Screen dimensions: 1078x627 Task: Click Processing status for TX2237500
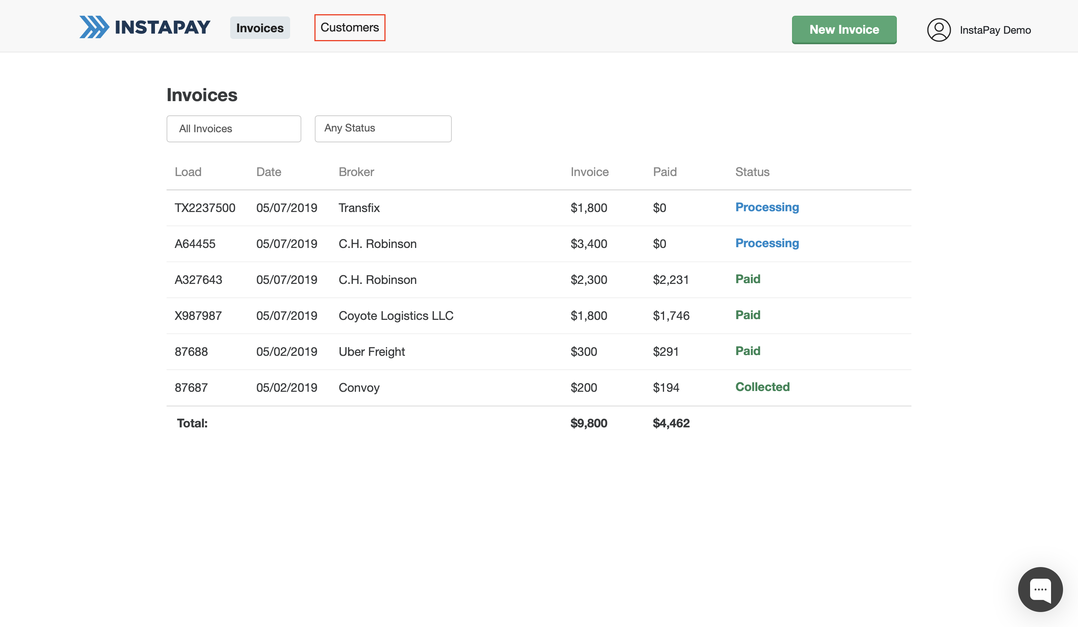767,207
